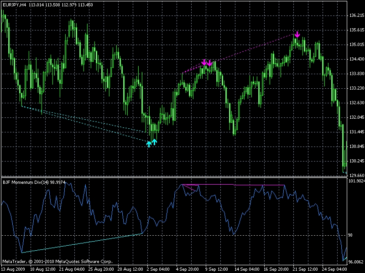
Task: Click the left magenta down arrow near 9 Sep
Action: pyautogui.click(x=204, y=62)
